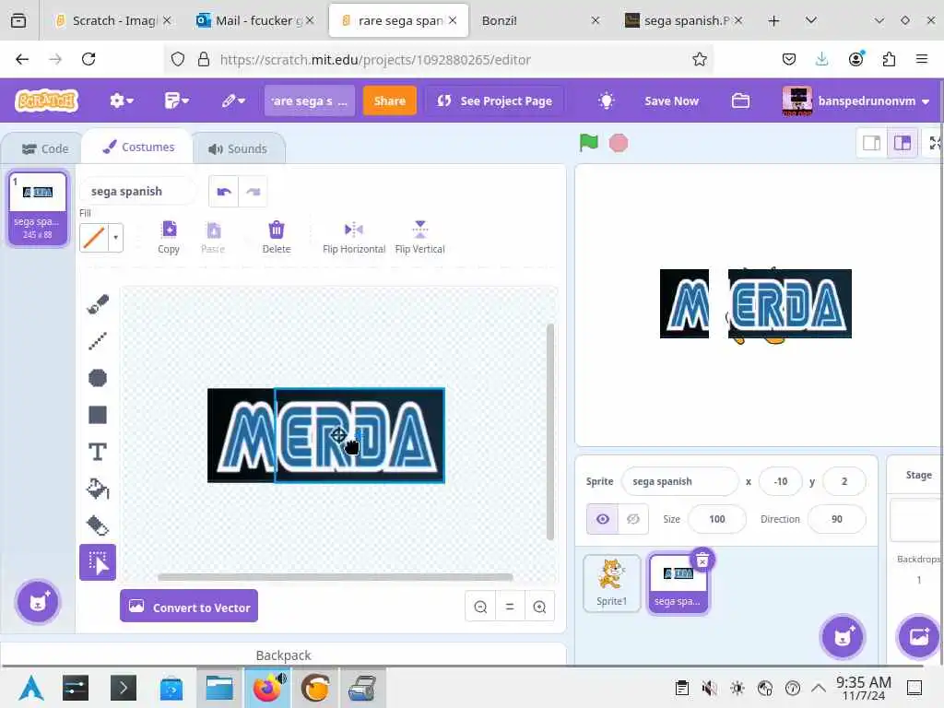Enter full screen stage mode
Screen dimensions: 944x708
point(935,143)
